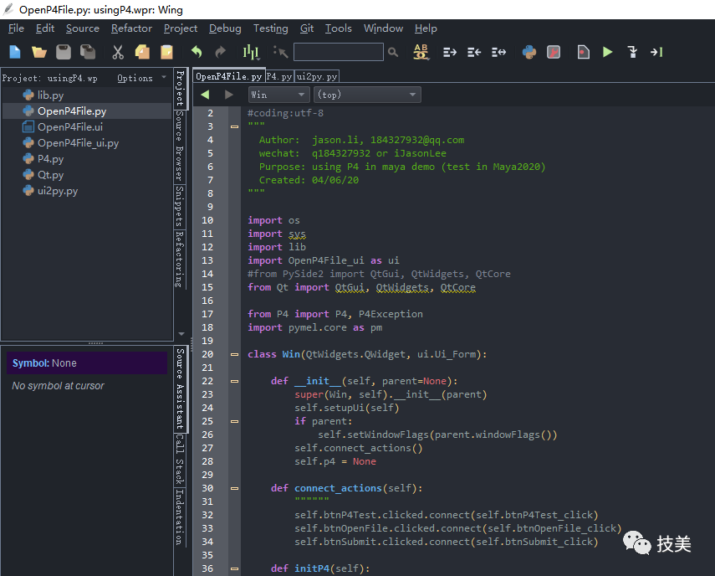The height and width of the screenshot is (576, 715).
Task: Switch to the ui2py.py editor tab
Action: 316,76
